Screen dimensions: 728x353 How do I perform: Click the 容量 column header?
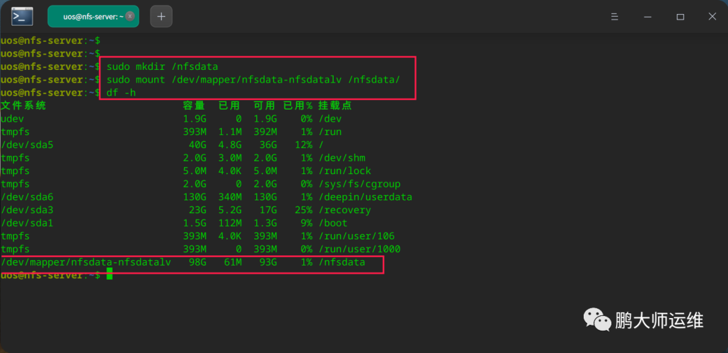[194, 106]
